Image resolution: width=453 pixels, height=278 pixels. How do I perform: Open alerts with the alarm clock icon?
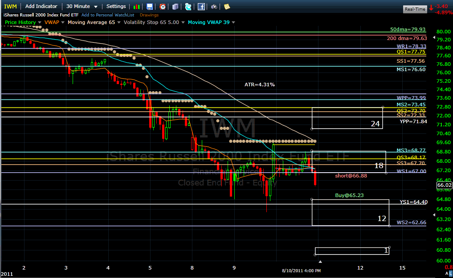coord(163,7)
